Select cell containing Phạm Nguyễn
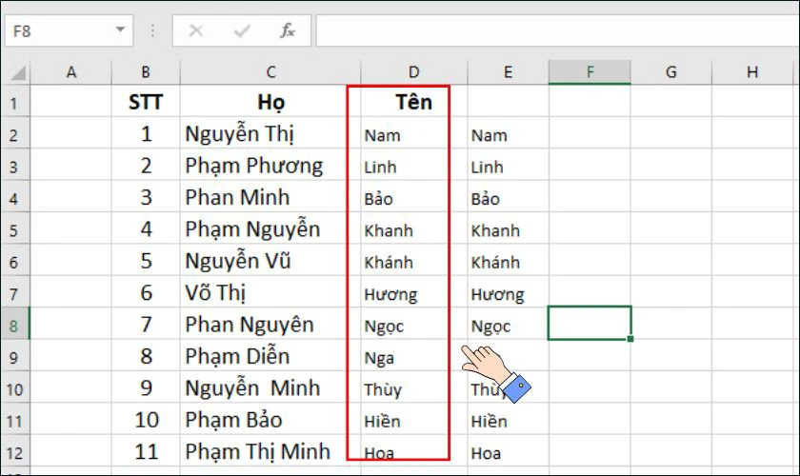 point(270,228)
